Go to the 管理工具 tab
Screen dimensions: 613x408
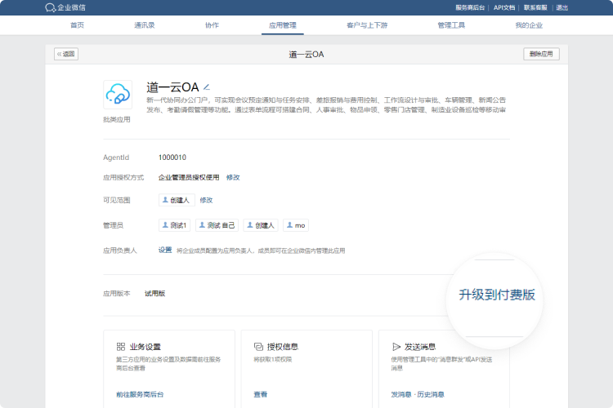[x=451, y=25]
